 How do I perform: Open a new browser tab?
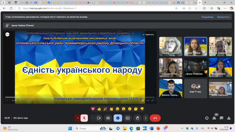point(205,2)
